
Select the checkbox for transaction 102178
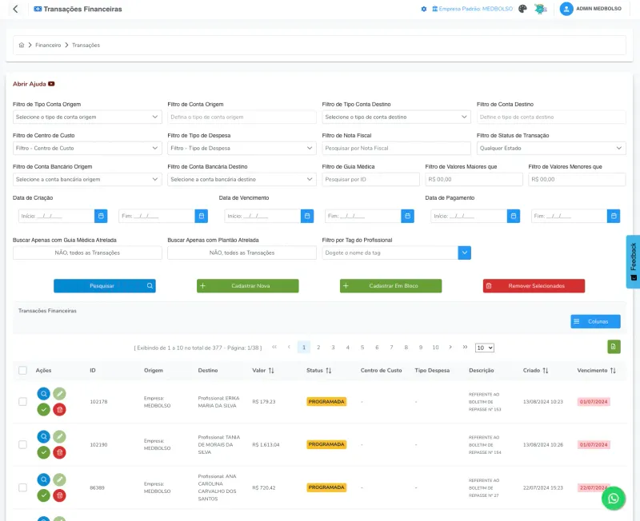[x=23, y=402]
